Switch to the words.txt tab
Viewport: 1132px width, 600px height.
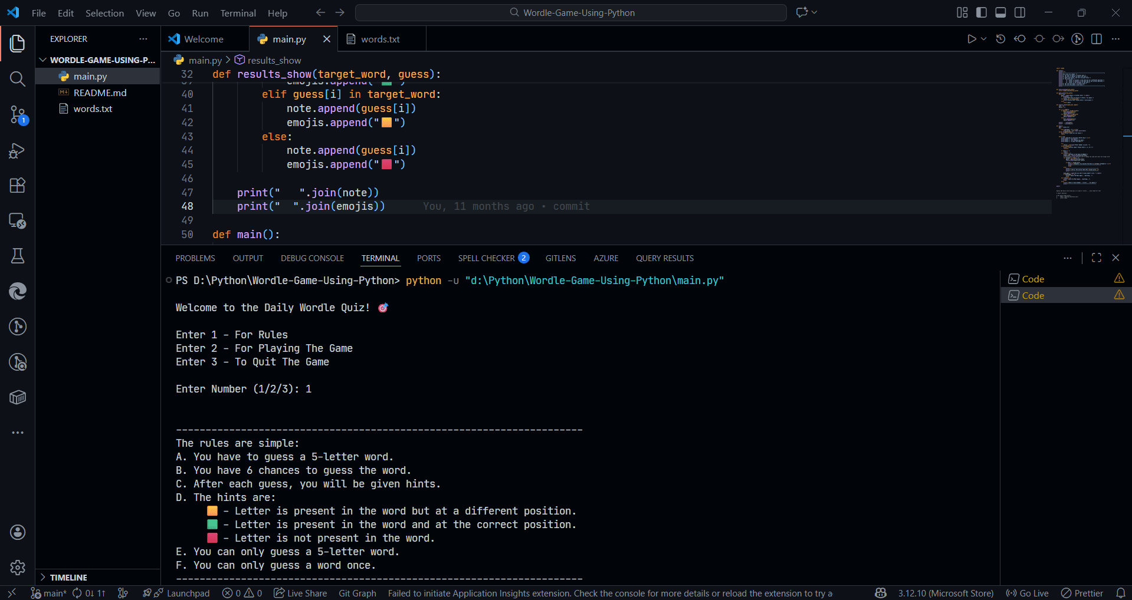[x=380, y=39]
